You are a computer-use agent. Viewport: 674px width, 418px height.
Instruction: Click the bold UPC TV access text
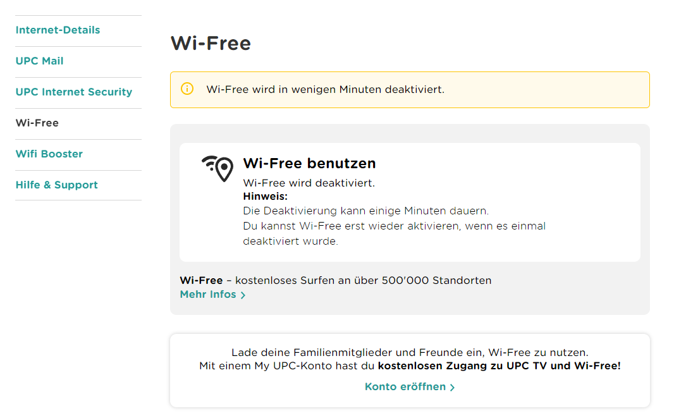499,366
